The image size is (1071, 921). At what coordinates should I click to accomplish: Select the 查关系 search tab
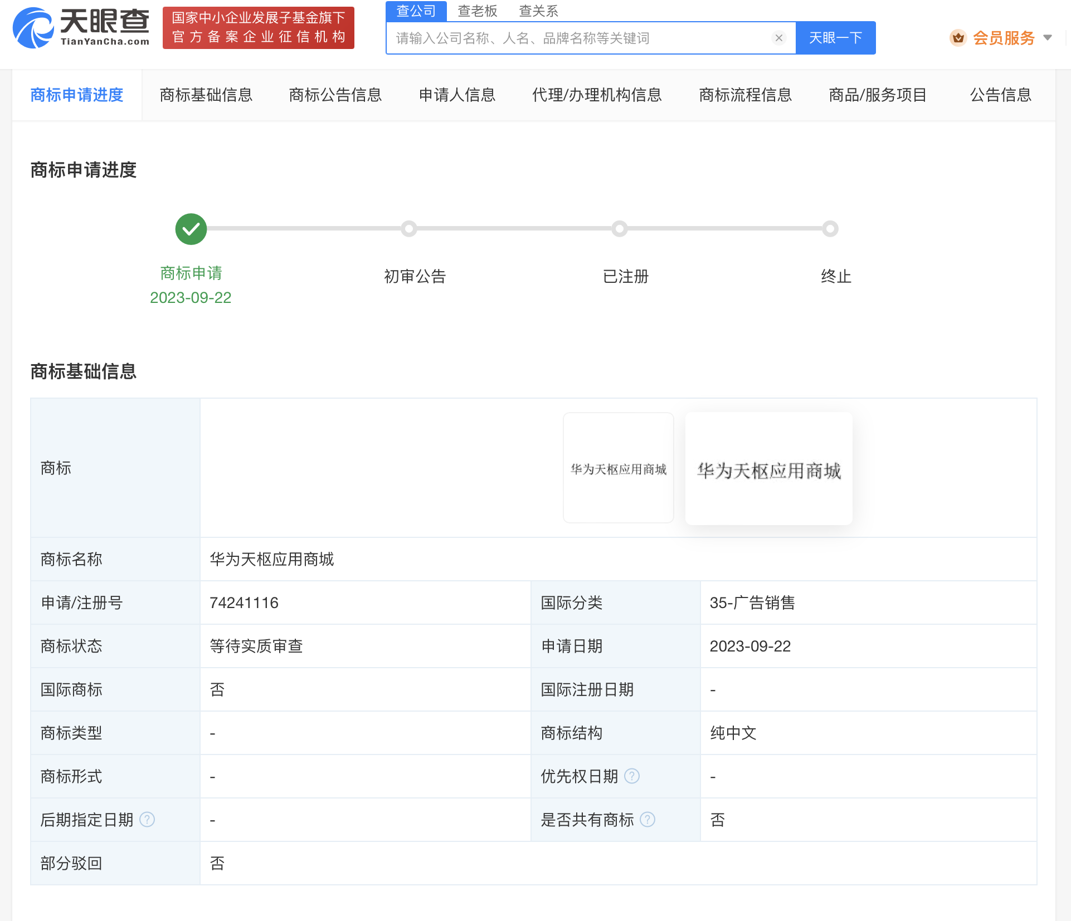538,11
